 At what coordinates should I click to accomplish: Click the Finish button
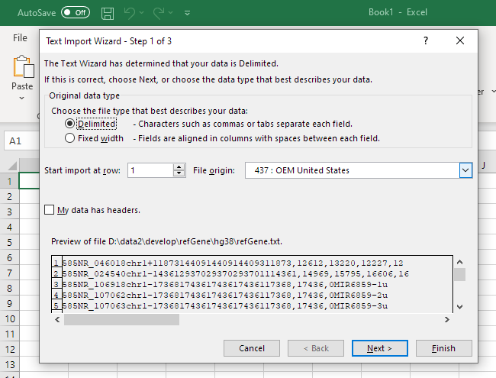pyautogui.click(x=444, y=348)
